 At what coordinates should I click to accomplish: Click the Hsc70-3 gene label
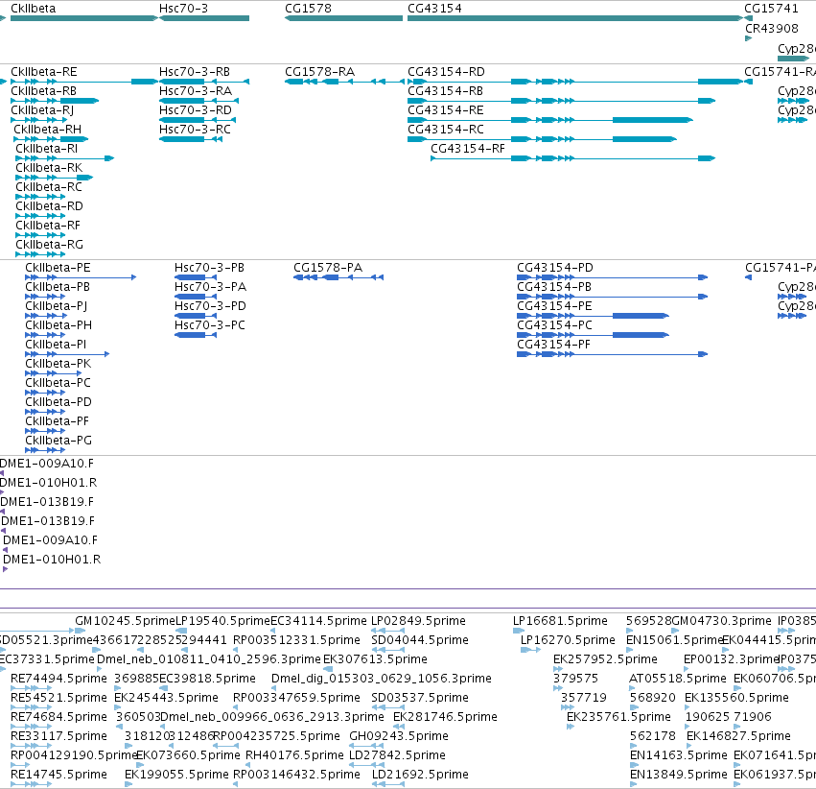tap(183, 9)
